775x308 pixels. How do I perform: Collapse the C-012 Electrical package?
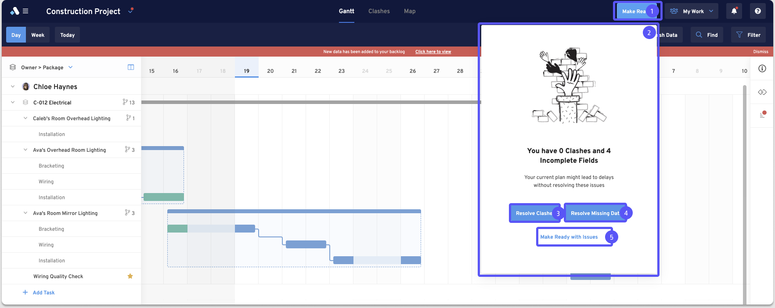(x=13, y=102)
